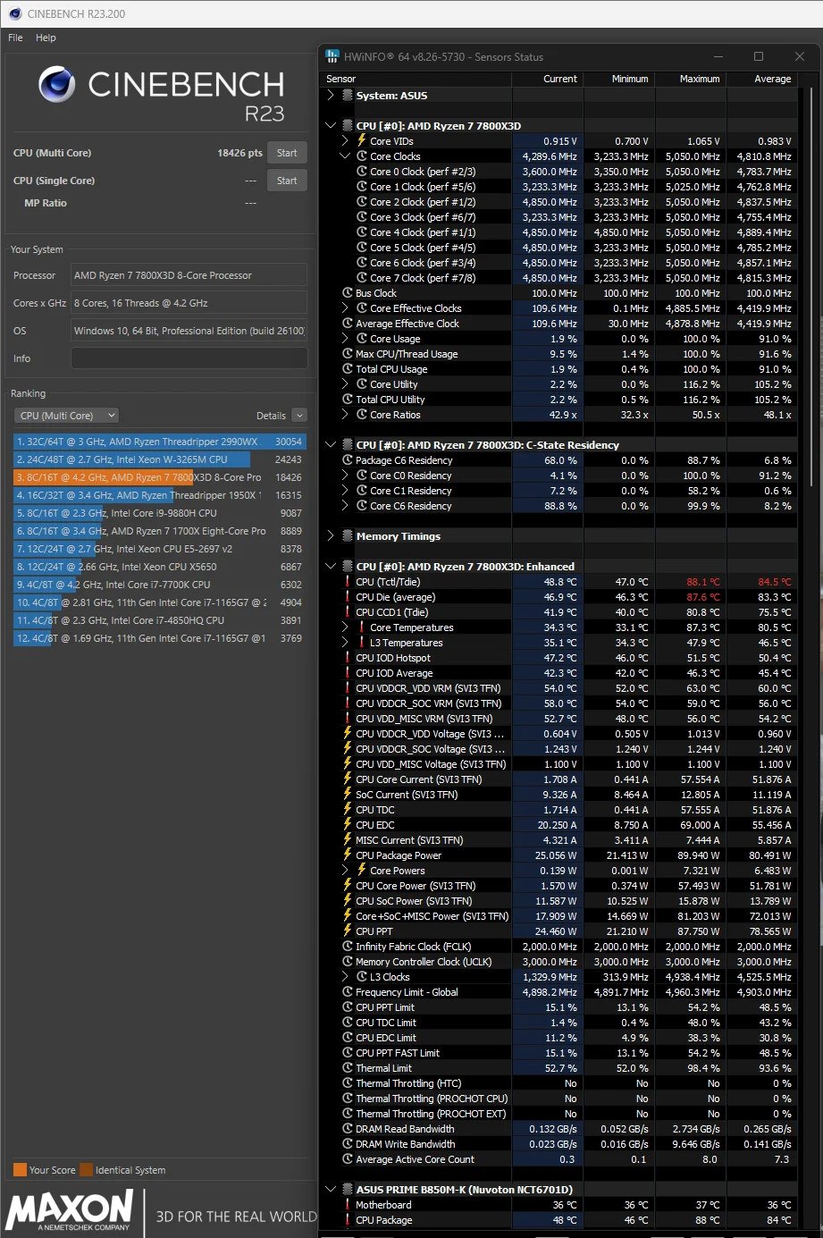The height and width of the screenshot is (1238, 823).
Task: Collapse the ASUS PRIME B850M-K group
Action: (x=331, y=1190)
